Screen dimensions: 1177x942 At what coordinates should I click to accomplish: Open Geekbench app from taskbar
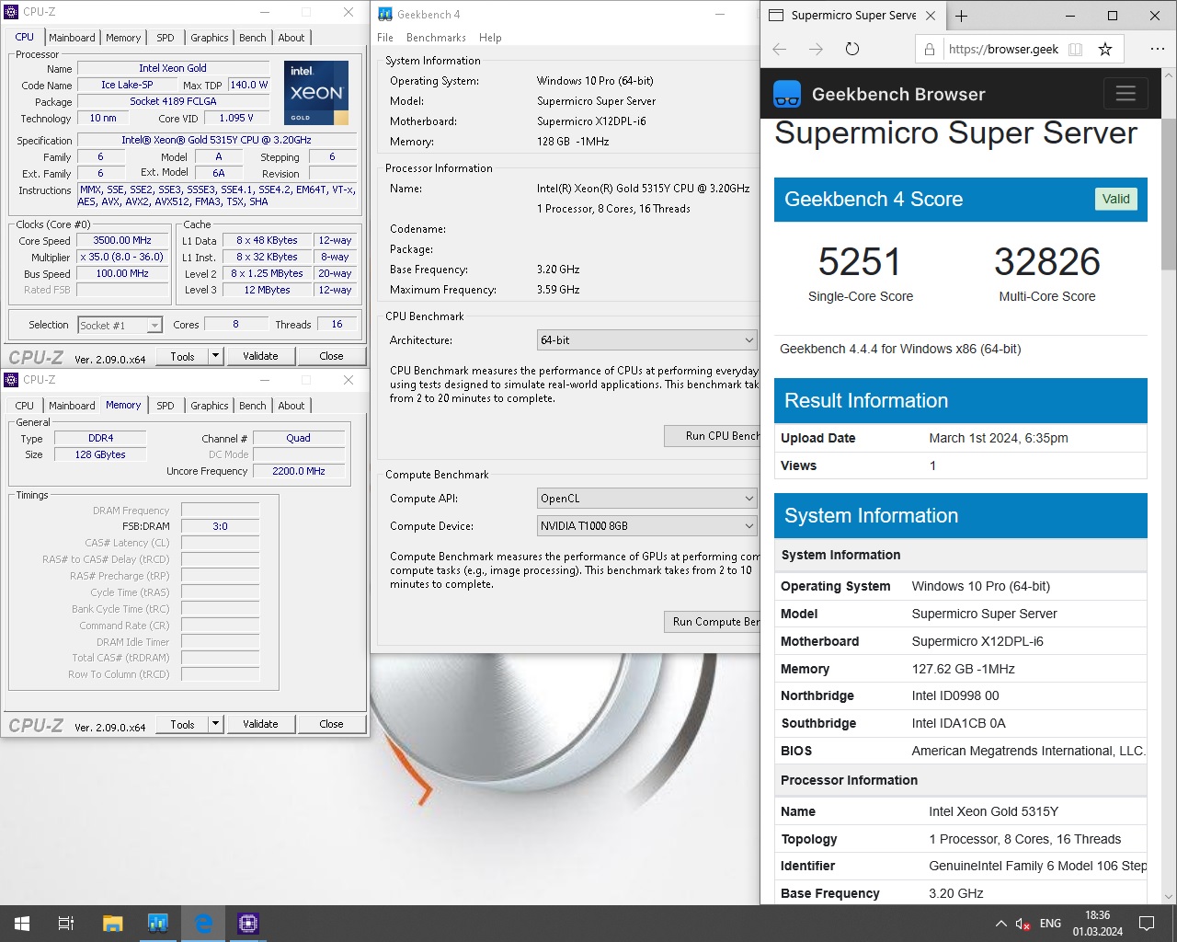click(157, 924)
